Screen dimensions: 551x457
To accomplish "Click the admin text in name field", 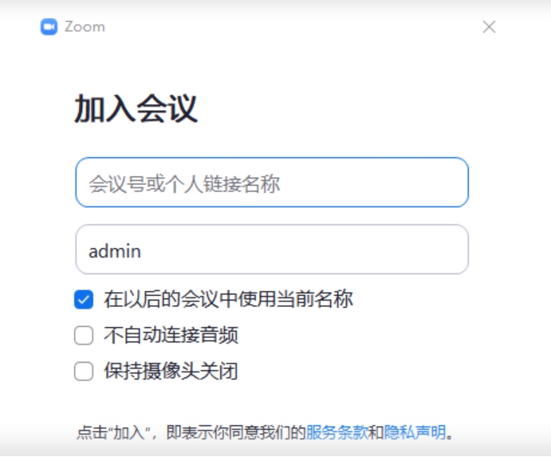I will [115, 251].
